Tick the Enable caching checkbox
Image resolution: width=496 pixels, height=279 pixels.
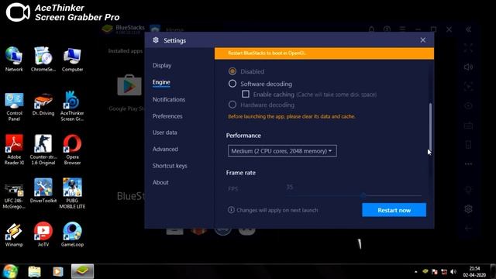246,94
